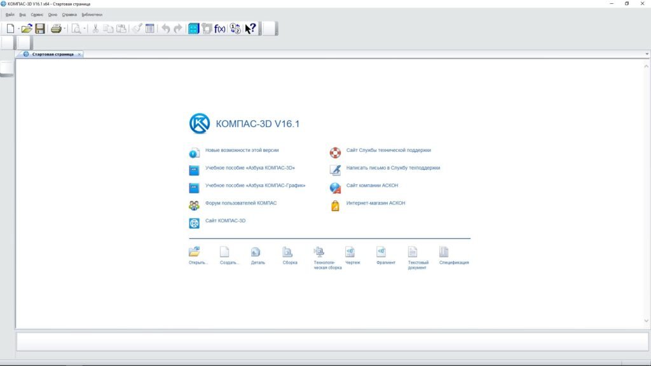Click the Properties table icon
The height and width of the screenshot is (366, 651).
pos(150,29)
